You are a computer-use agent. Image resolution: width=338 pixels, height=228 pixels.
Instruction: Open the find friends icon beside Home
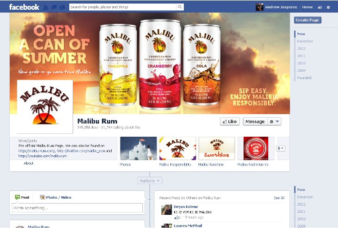[320, 7]
